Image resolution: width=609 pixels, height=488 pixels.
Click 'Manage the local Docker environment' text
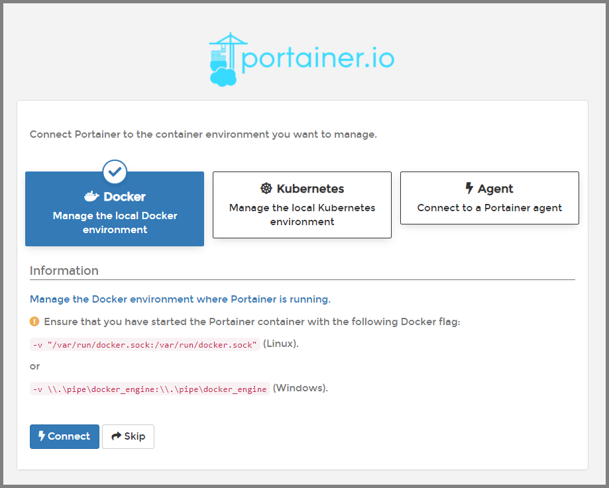[x=115, y=223]
